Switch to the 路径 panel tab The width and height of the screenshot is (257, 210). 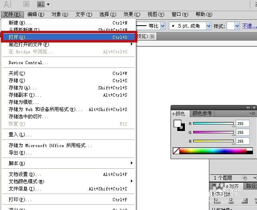click(x=251, y=186)
